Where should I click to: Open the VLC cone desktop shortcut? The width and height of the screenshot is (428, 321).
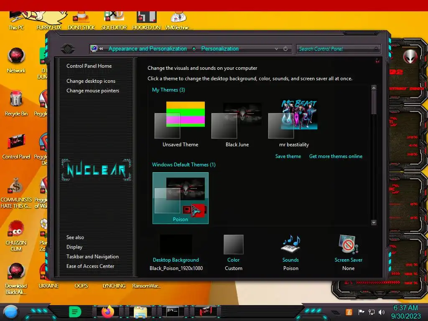pyautogui.click(x=81, y=20)
